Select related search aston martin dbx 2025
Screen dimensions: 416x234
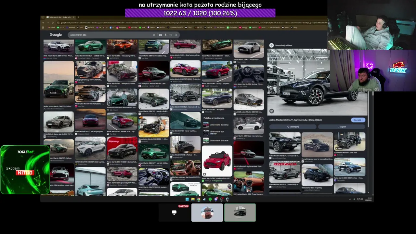[217, 140]
